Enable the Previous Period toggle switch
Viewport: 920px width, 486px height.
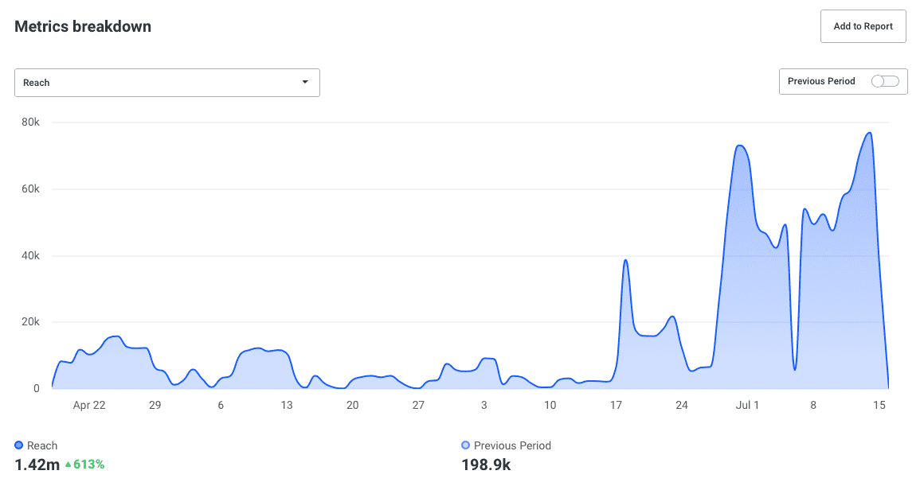click(x=885, y=81)
